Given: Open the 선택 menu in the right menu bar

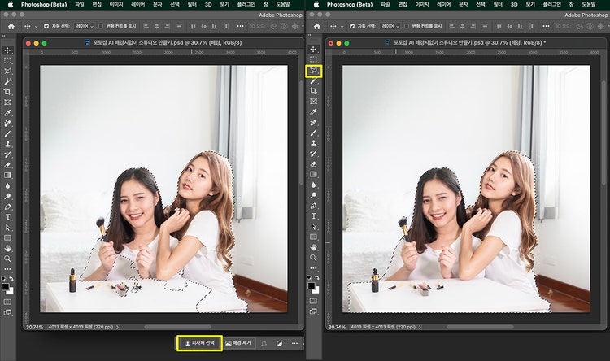Looking at the screenshot, I should [x=481, y=4].
